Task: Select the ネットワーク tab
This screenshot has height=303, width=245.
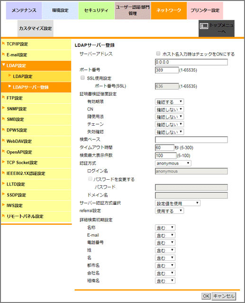Action: 169,10
